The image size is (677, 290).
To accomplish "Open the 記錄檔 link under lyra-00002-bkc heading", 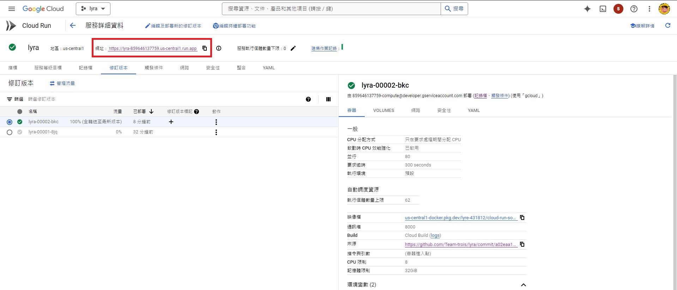I will [480, 96].
